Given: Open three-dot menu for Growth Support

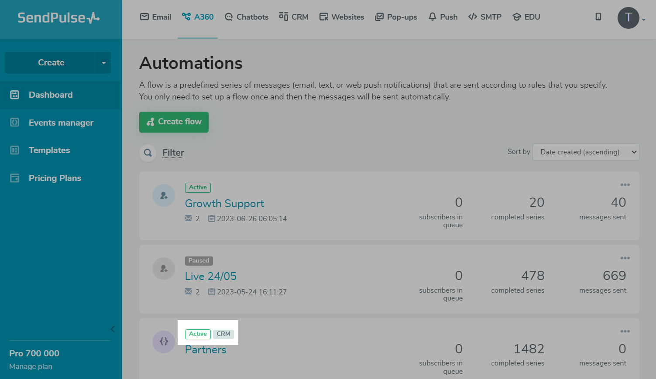Looking at the screenshot, I should (x=625, y=185).
